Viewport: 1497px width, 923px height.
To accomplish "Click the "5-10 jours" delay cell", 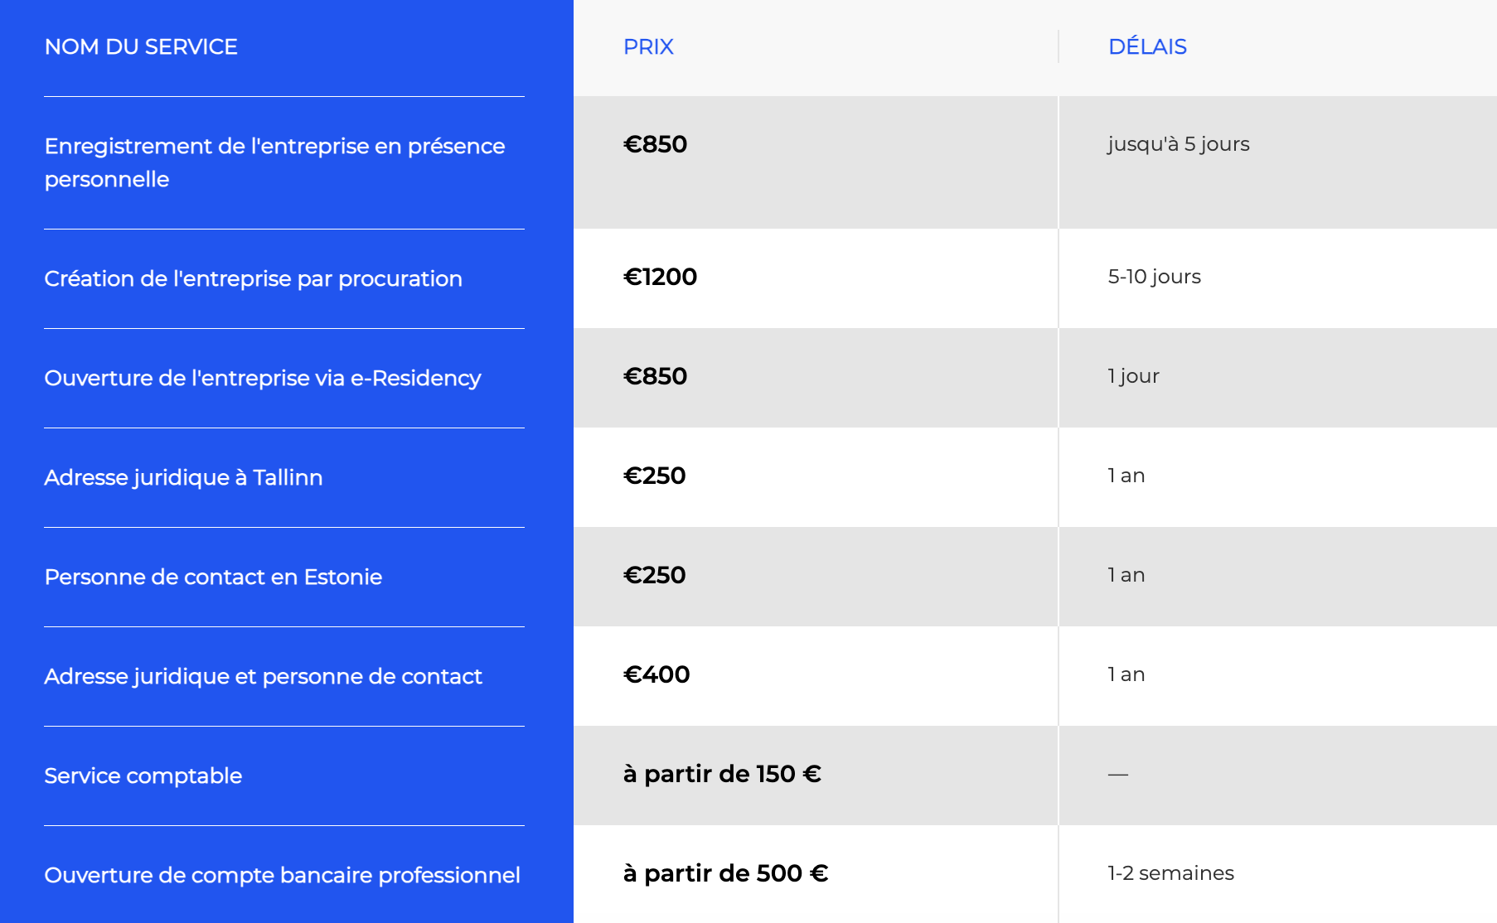I will point(1154,277).
